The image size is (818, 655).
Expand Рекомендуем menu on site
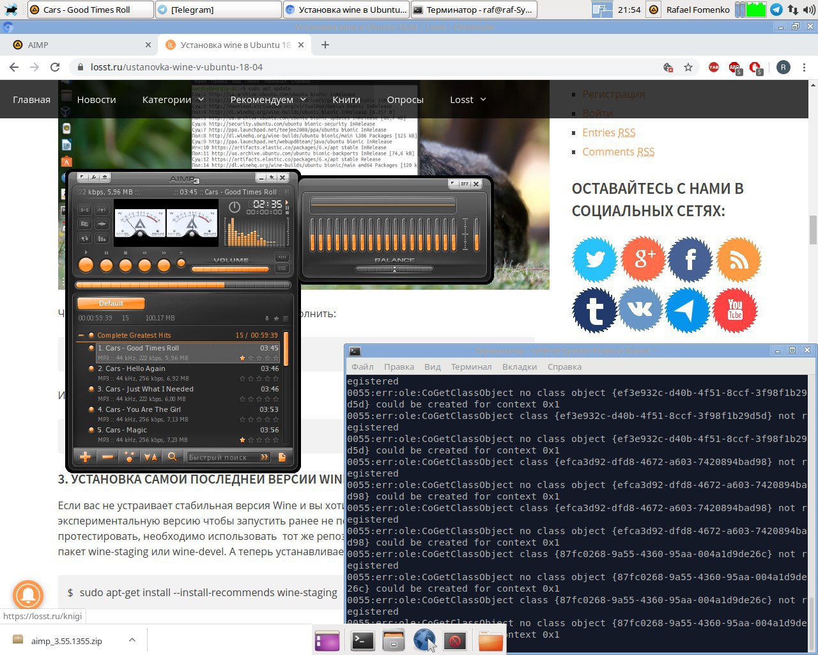[268, 99]
